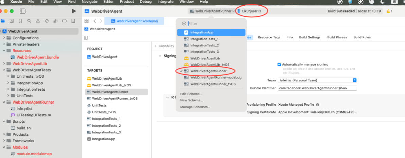405x158 pixels.
Task: Click the + Capability button
Action: [164, 46]
